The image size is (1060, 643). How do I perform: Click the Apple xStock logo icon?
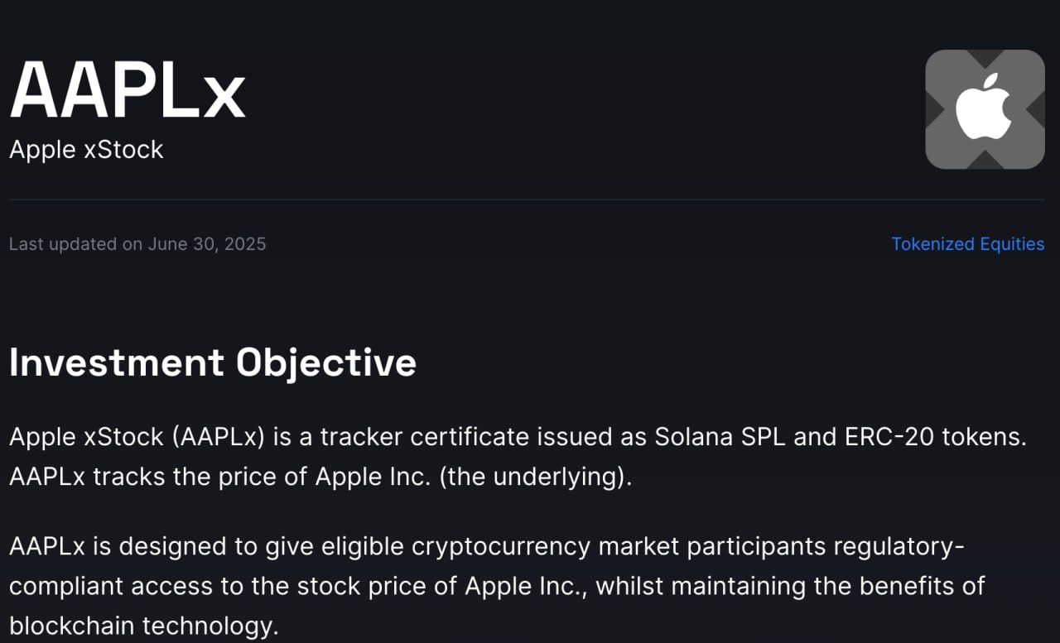coord(985,109)
